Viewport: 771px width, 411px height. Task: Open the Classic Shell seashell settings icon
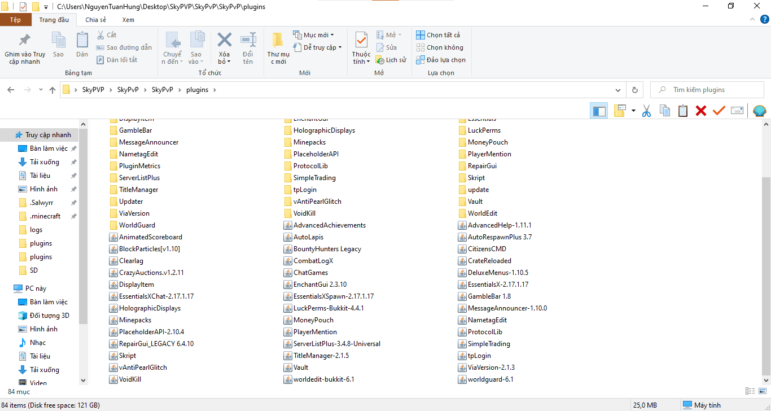[x=760, y=111]
